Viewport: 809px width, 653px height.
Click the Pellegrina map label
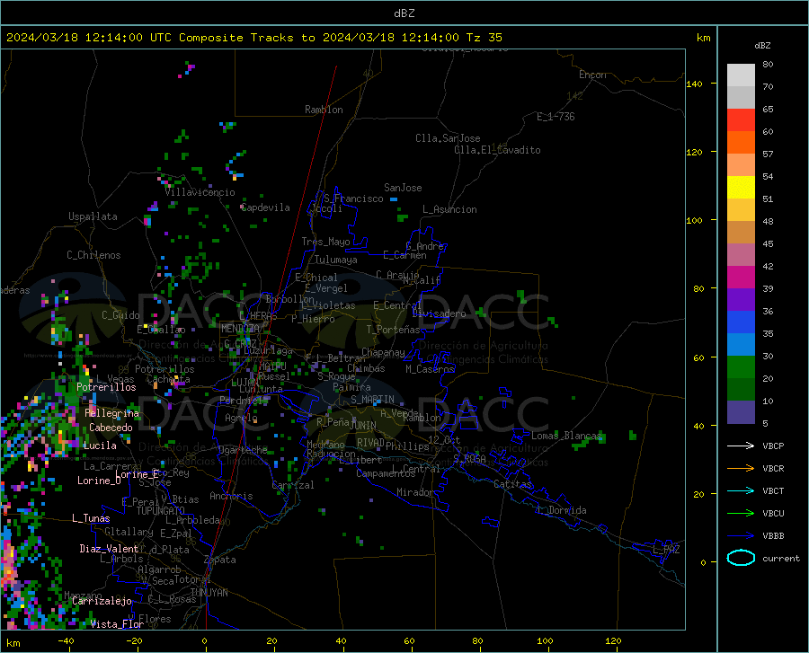pyautogui.click(x=112, y=413)
